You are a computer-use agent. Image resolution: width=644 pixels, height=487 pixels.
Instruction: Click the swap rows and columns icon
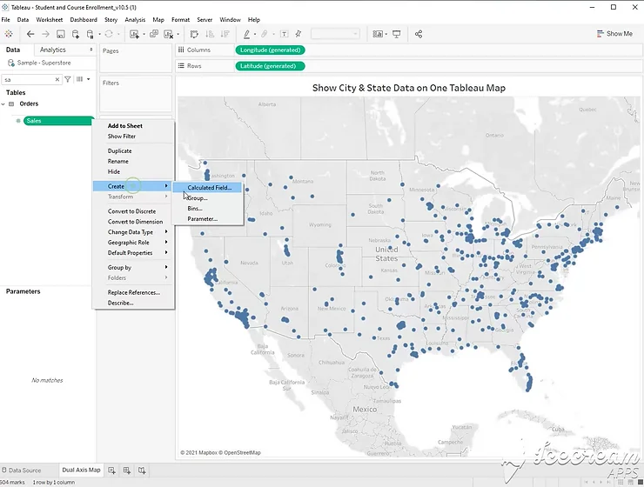194,34
